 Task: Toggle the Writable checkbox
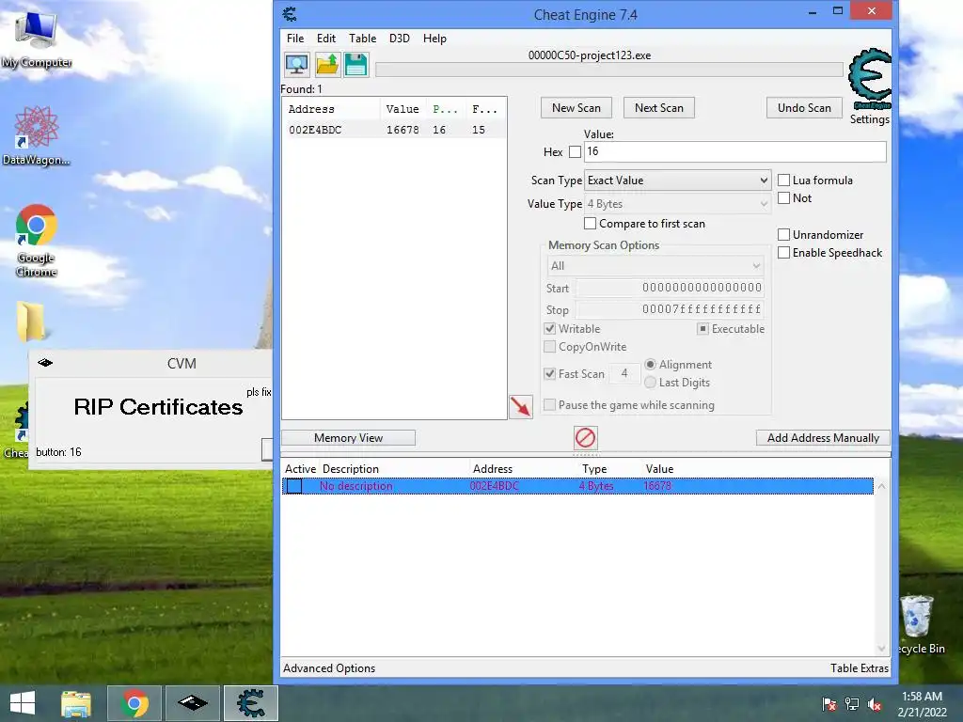tap(549, 328)
